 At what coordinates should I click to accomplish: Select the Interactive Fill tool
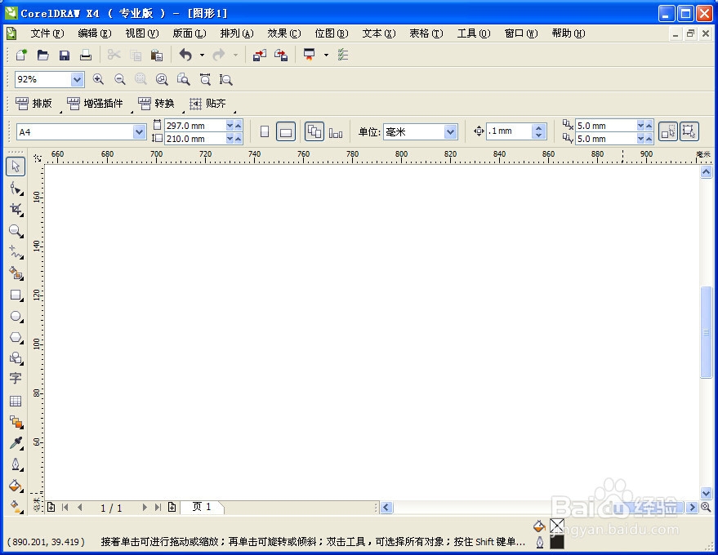coord(16,506)
